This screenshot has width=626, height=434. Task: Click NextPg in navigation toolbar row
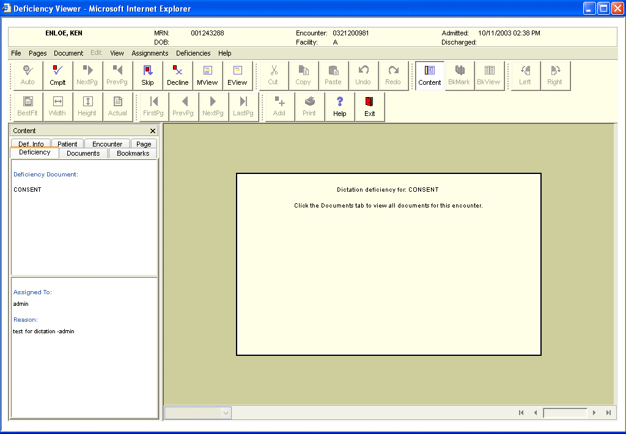pos(213,107)
